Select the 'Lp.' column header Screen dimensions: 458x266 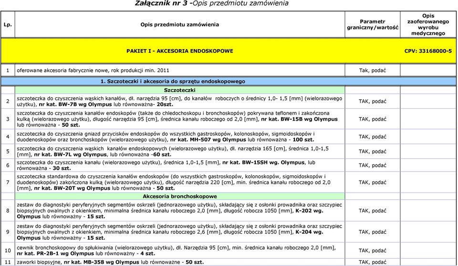[x=8, y=24]
